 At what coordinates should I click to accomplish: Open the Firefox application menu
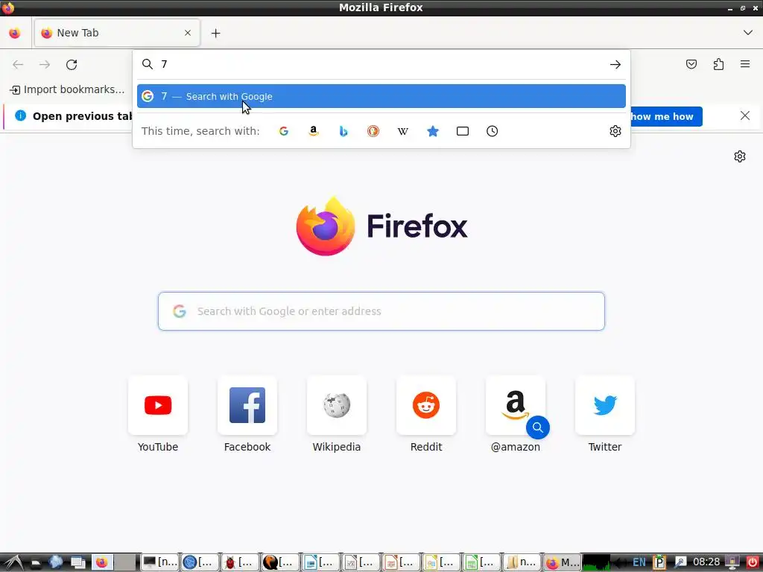point(745,64)
